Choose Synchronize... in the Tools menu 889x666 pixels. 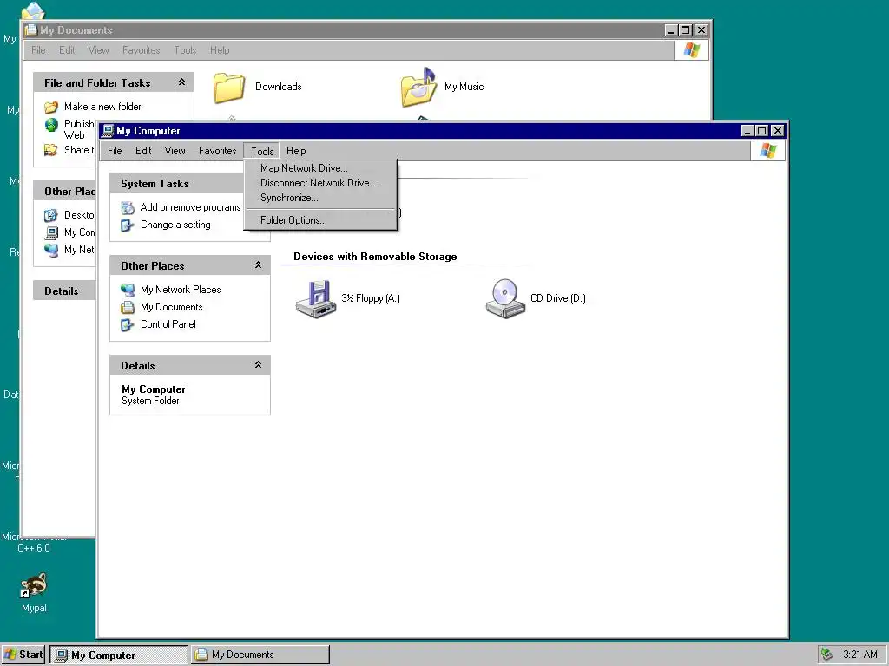[x=320, y=198]
